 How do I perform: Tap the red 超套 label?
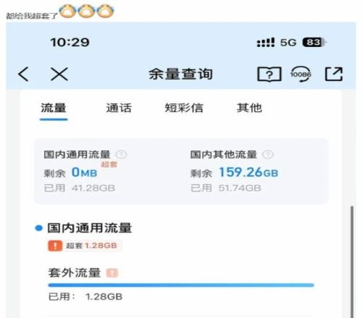[109, 164]
